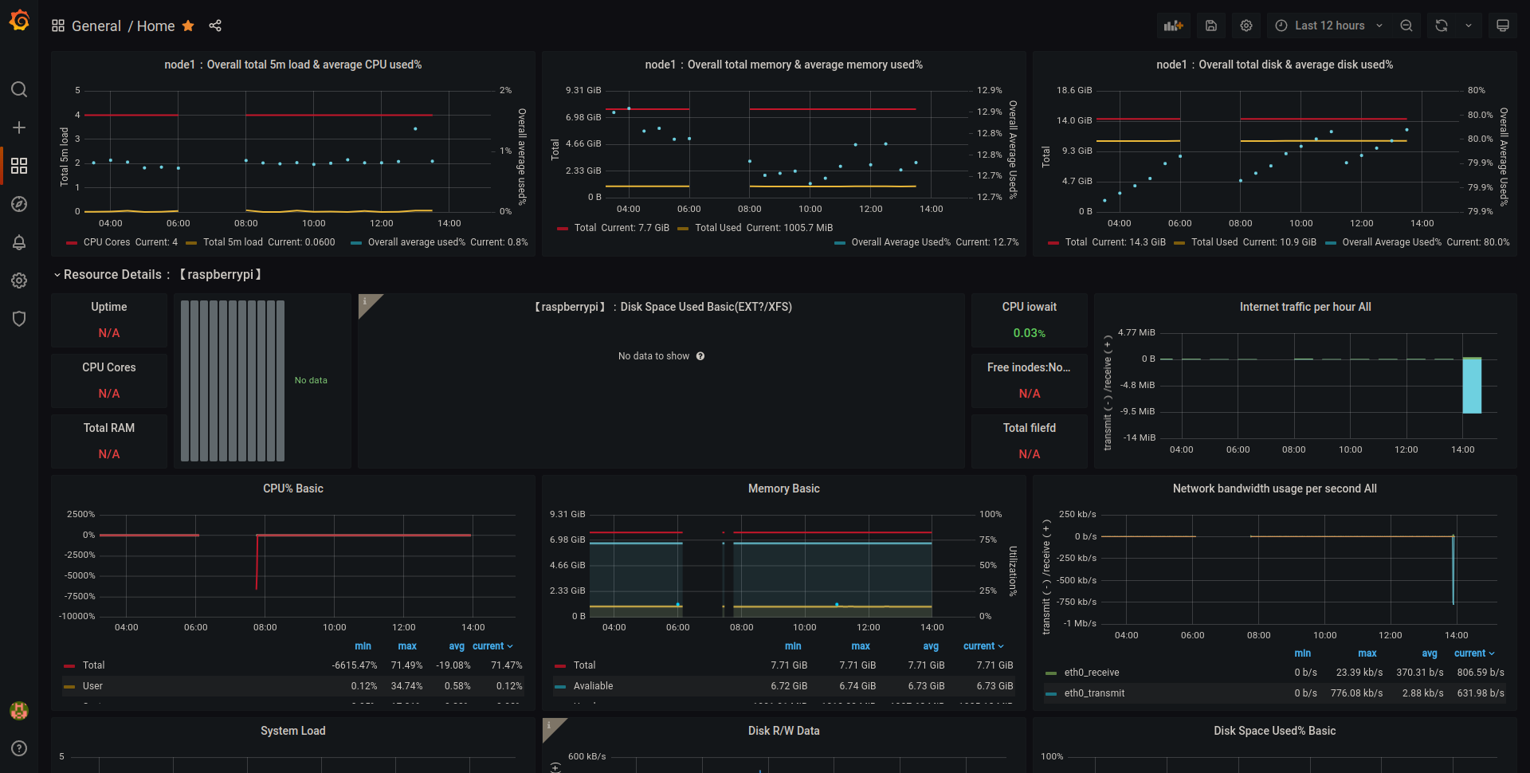Open the refresh interval dropdown arrow
Image resolution: width=1530 pixels, height=773 pixels.
click(1469, 26)
